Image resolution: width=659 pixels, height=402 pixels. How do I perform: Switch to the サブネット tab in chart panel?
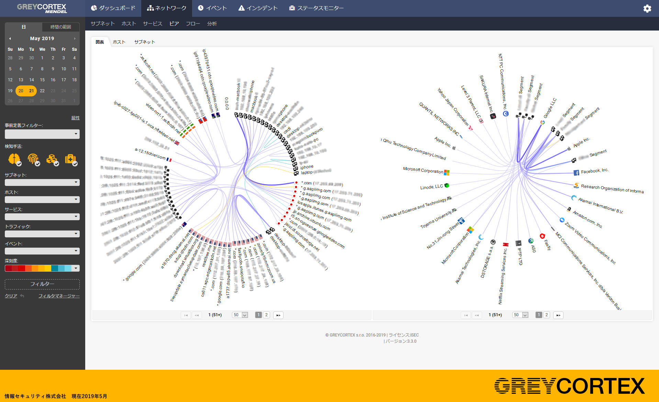(x=145, y=42)
